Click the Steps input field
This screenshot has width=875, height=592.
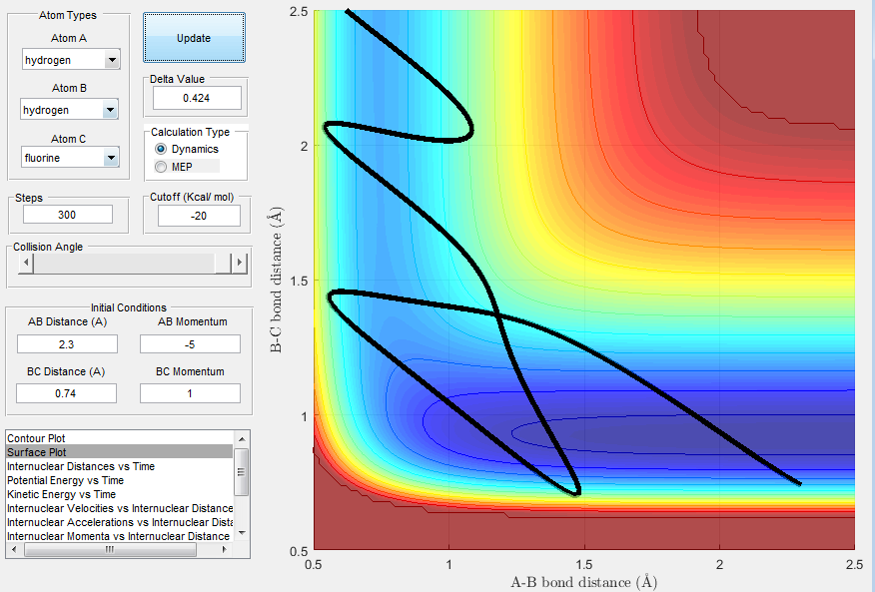tap(68, 215)
